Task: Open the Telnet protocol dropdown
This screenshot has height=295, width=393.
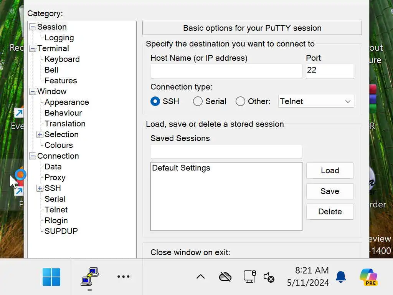Action: [316, 101]
